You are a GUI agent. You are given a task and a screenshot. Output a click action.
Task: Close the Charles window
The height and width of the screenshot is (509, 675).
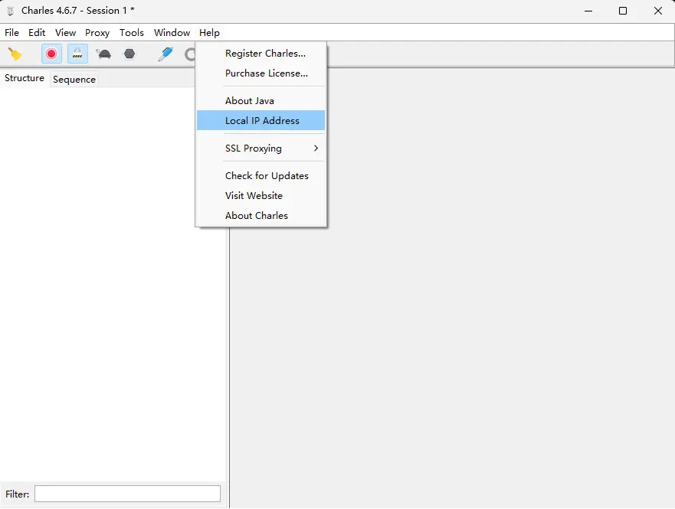tap(658, 11)
